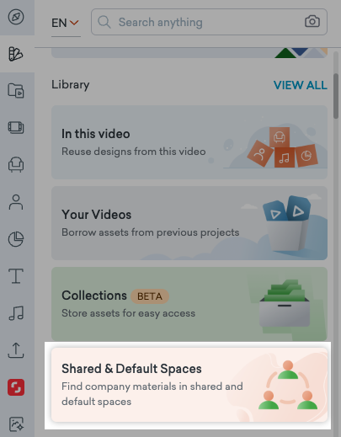Expand the EN language dropdown
Screen dimensions: 341x437
66,23
